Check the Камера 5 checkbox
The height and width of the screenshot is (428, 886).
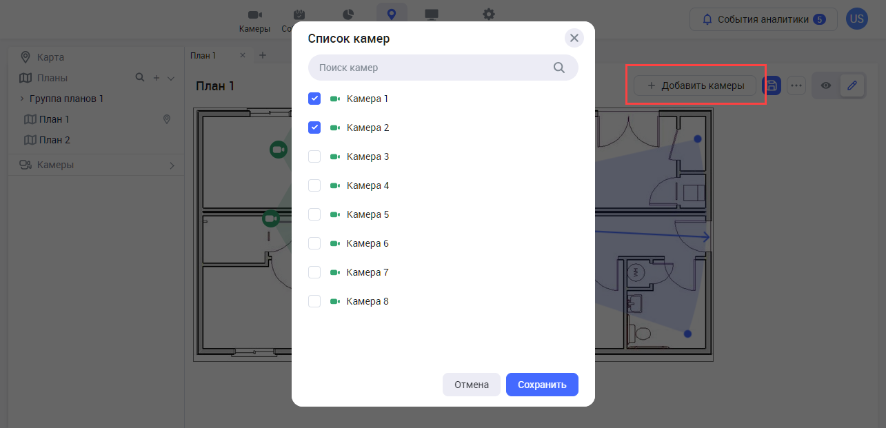(x=314, y=214)
